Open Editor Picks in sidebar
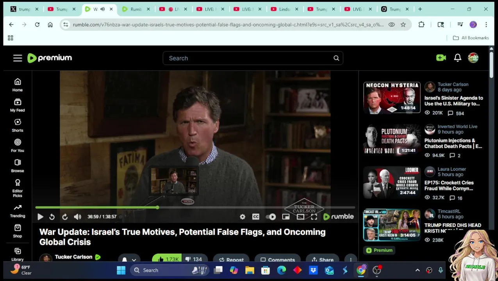 (x=18, y=188)
